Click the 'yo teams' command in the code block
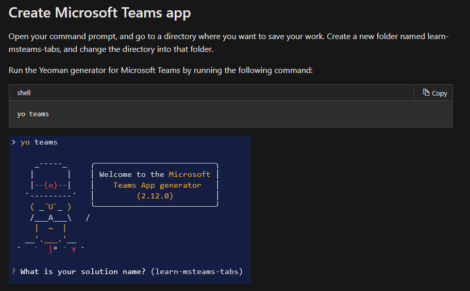Viewport: 470px width, 291px height. pos(33,114)
